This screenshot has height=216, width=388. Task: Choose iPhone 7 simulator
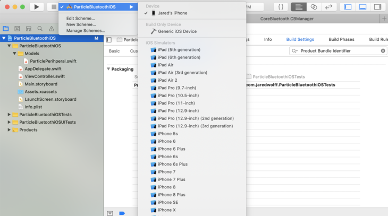192,172
